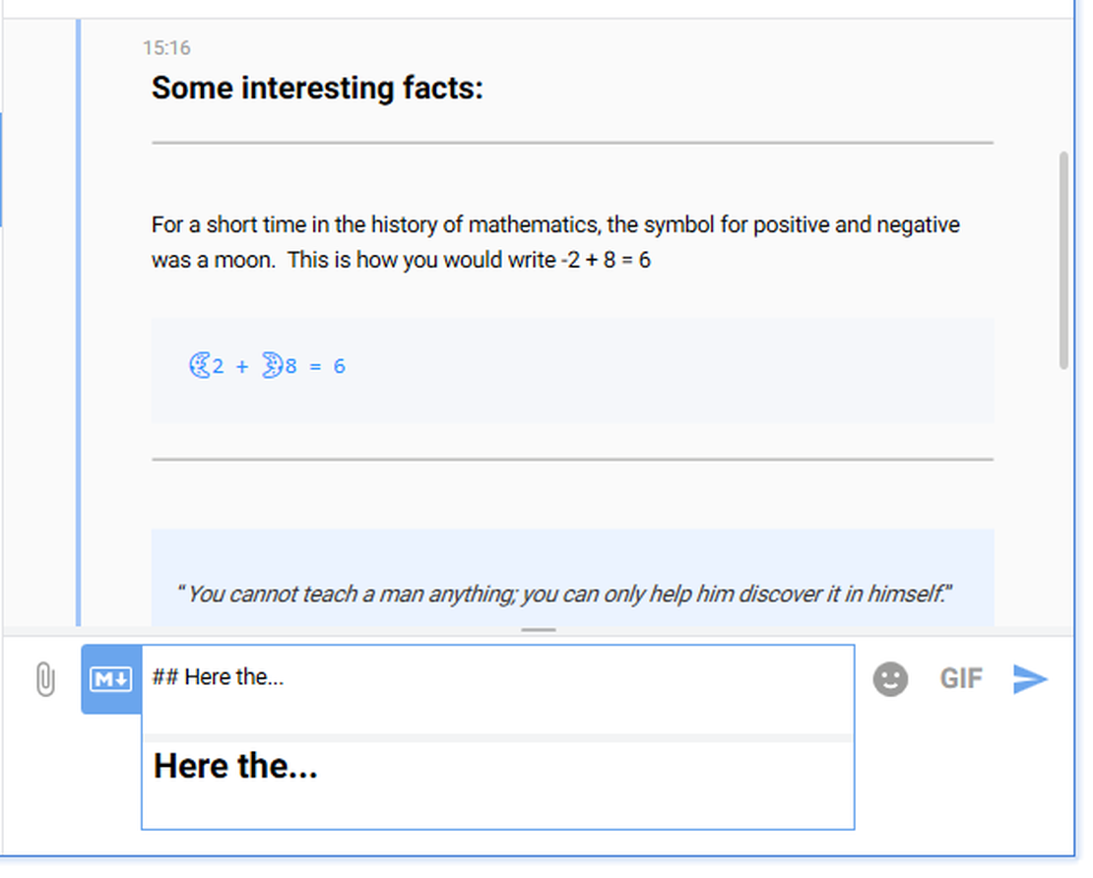The image size is (1093, 878).
Task: Open the emoji picker smiley icon
Action: click(x=890, y=679)
